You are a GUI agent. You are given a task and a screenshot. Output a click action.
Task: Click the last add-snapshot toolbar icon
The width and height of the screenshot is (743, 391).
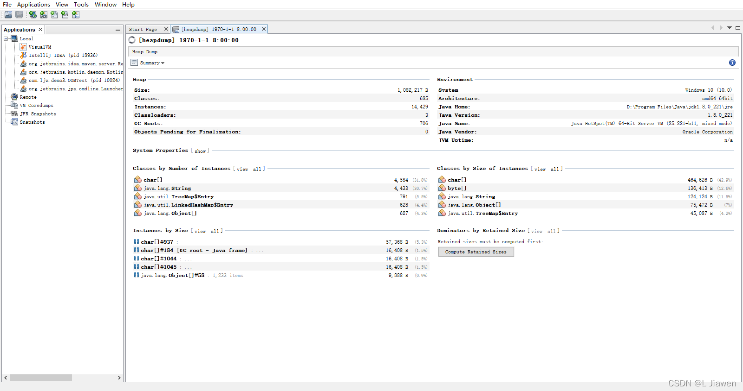coord(76,15)
